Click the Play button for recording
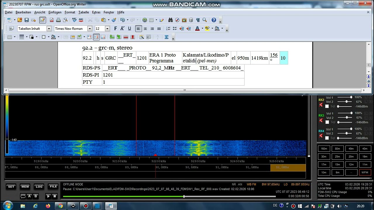This screenshot has width=374, height=210. 48,196
